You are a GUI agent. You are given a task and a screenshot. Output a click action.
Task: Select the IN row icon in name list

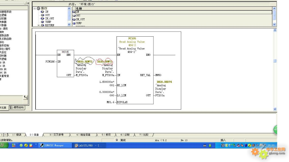coord(74,12)
